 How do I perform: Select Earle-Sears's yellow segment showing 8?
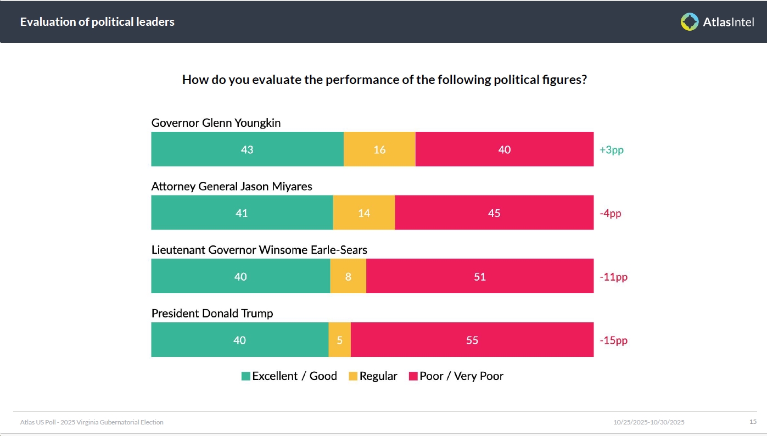(x=348, y=276)
